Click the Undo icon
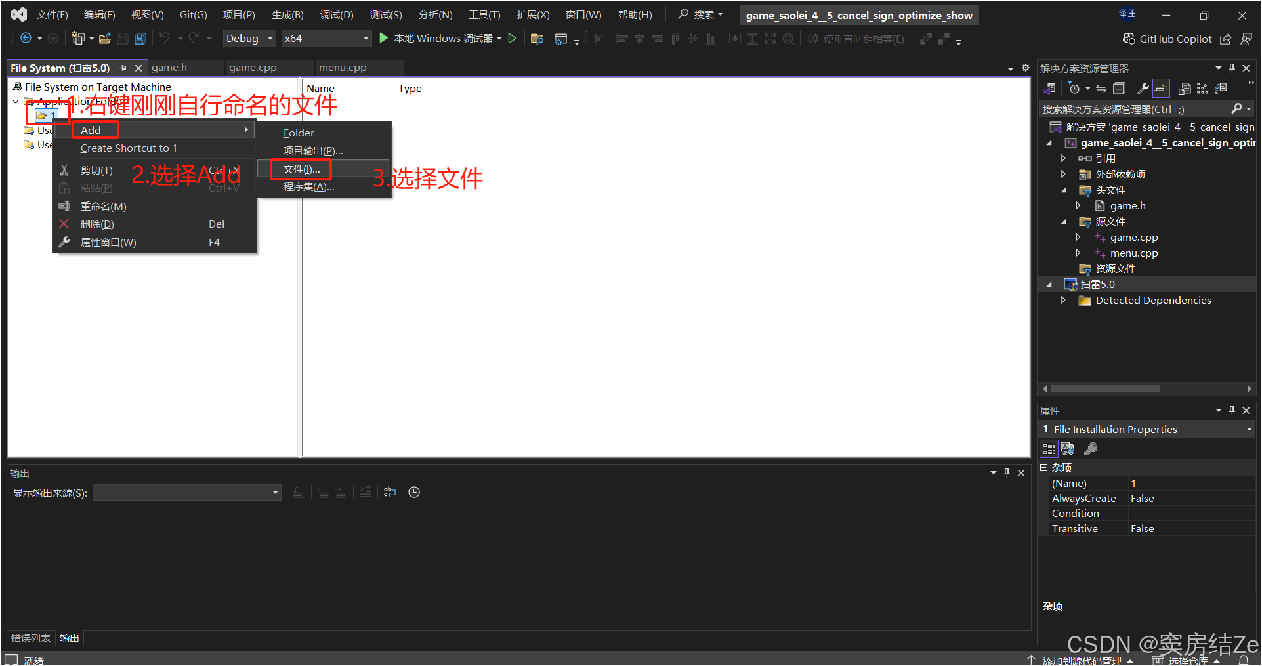The image size is (1262, 666). point(165,39)
